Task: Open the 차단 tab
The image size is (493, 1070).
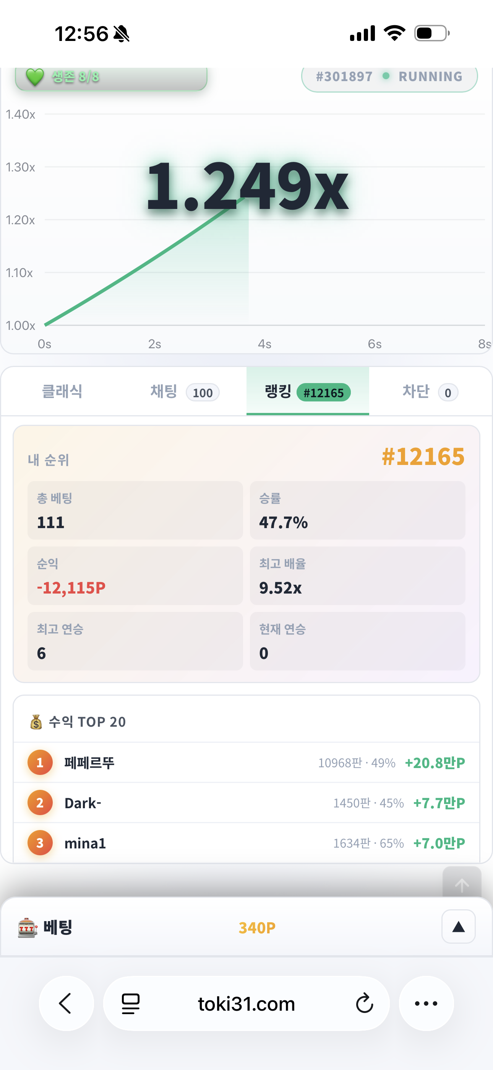Action: (430, 391)
